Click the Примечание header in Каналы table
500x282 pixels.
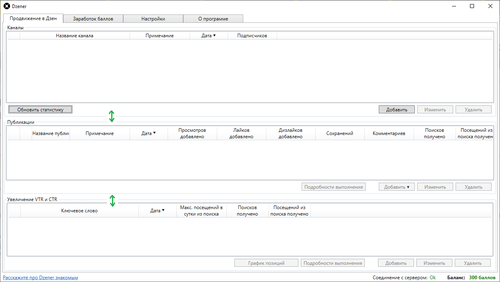coord(160,36)
